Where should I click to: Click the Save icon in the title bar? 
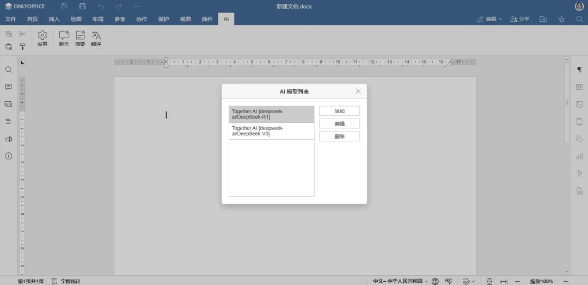[x=64, y=7]
